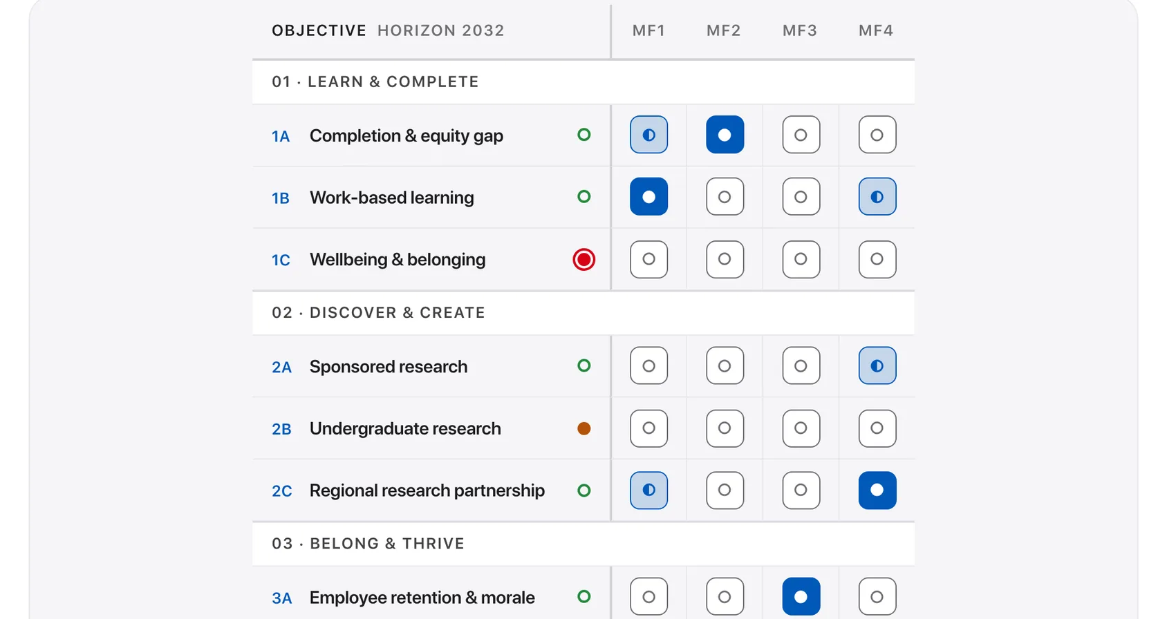1167x619 pixels.
Task: Click the green status ring for Regional research partnership
Action: pyautogui.click(x=584, y=491)
